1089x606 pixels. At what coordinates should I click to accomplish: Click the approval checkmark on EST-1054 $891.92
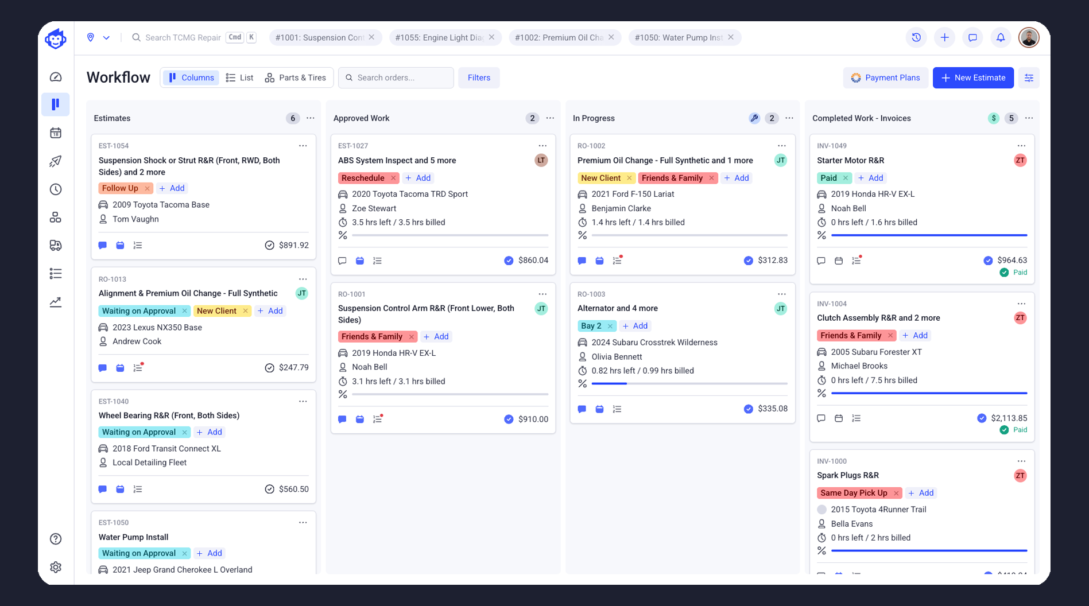click(269, 246)
